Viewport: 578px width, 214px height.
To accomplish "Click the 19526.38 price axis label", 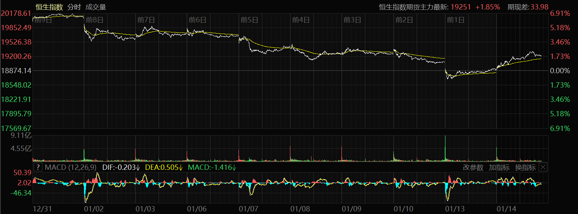I will 16,42.
